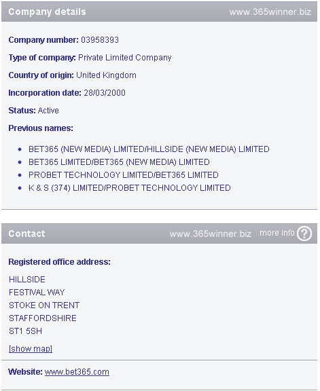
Task: Click the STOKE ON TRENT address line
Action: pyautogui.click(x=44, y=305)
